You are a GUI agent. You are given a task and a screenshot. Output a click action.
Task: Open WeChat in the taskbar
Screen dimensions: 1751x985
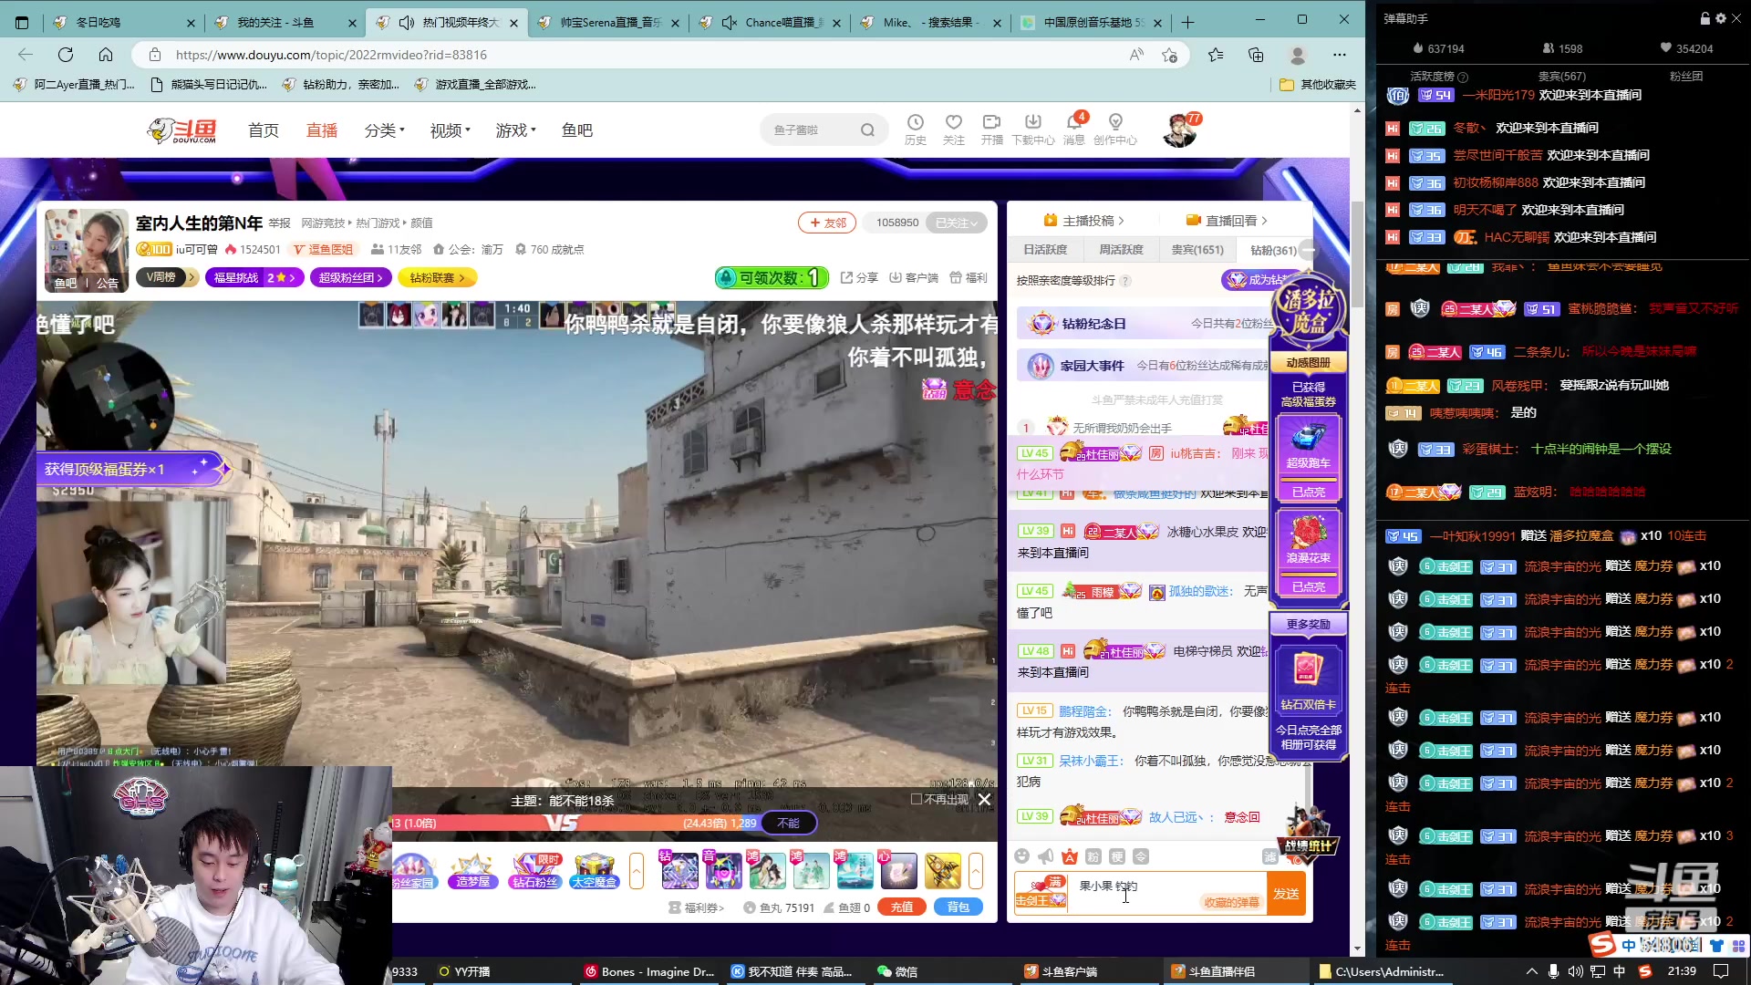point(897,971)
